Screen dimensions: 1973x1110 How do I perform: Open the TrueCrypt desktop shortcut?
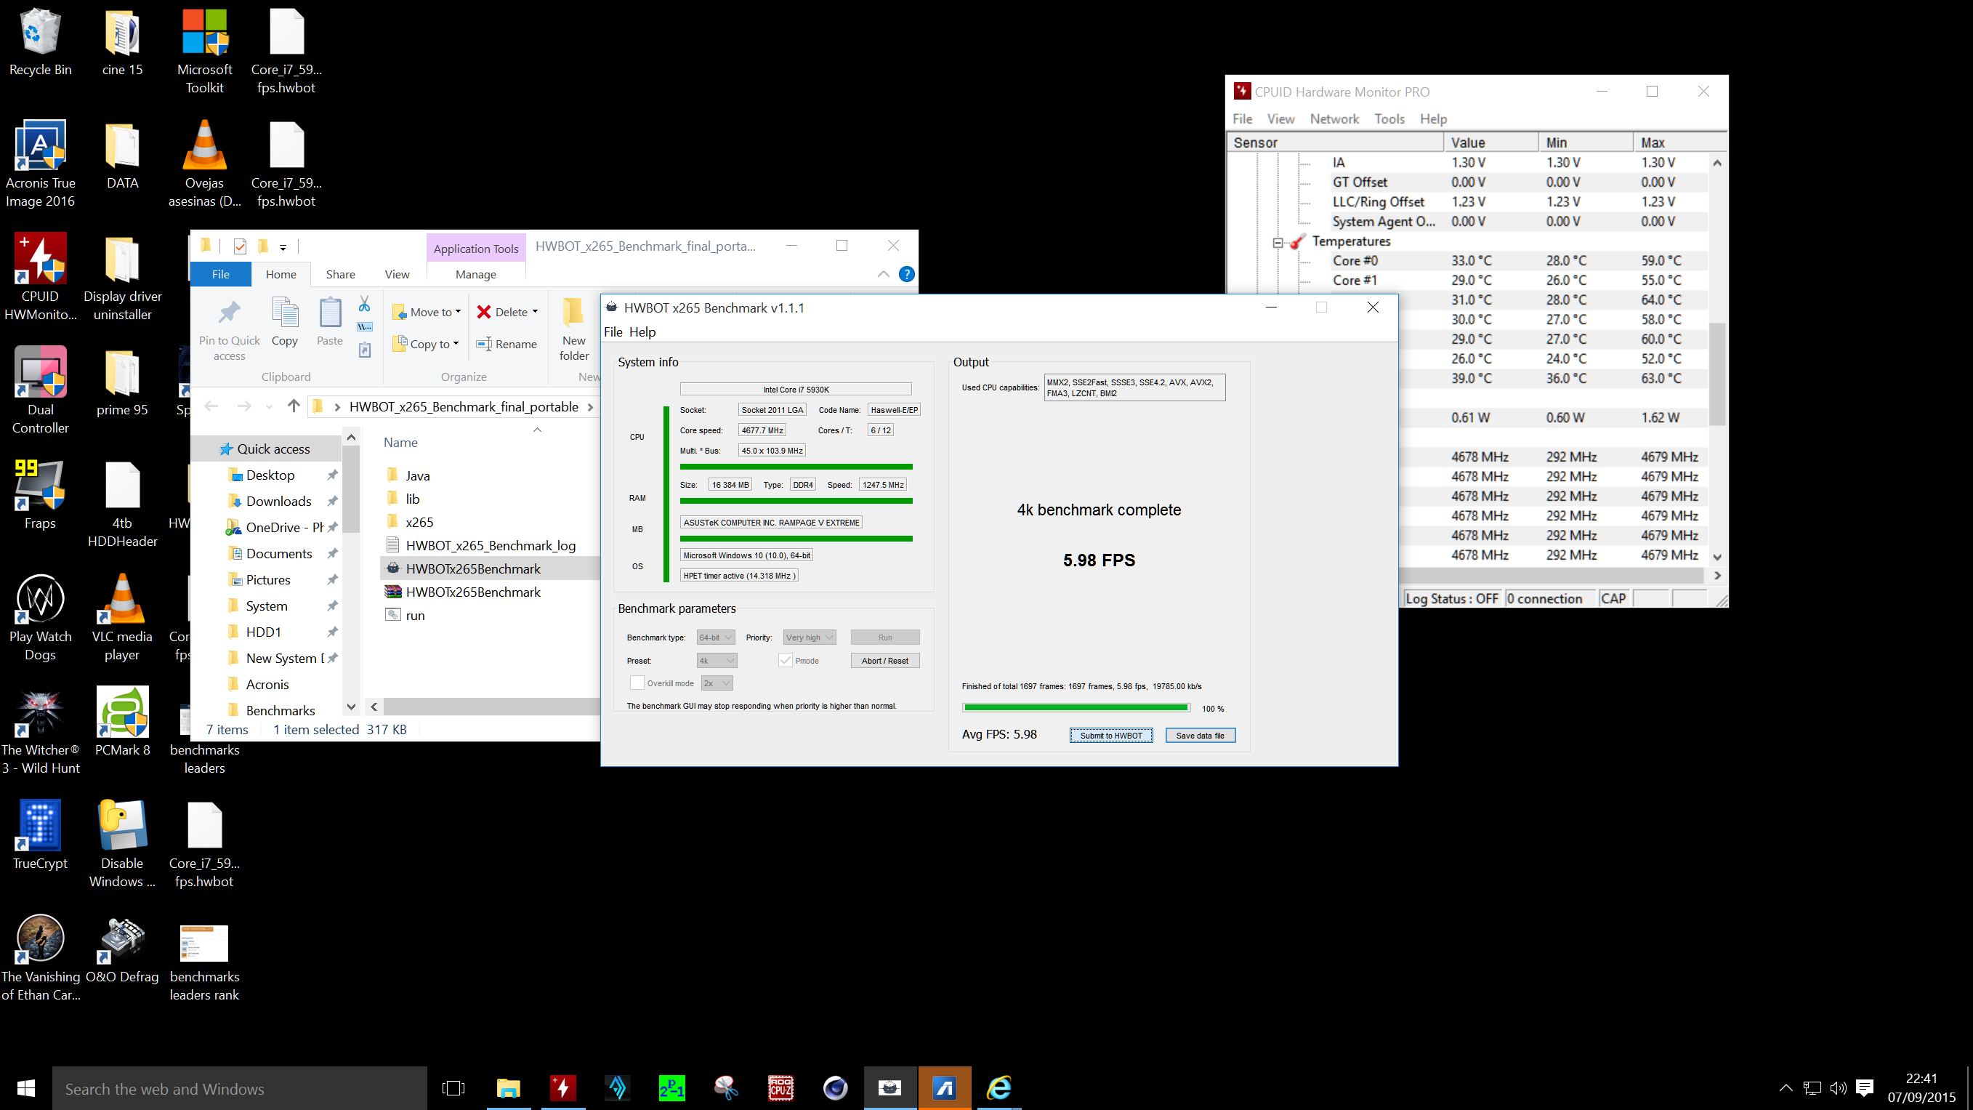click(x=40, y=836)
